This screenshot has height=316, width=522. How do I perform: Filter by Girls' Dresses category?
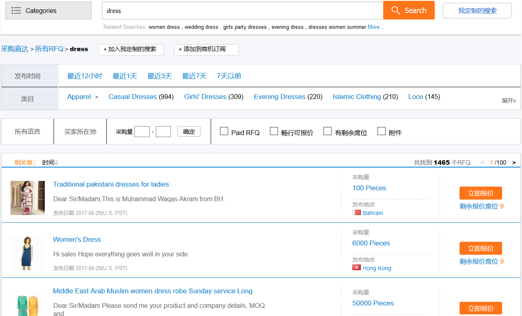click(x=205, y=97)
